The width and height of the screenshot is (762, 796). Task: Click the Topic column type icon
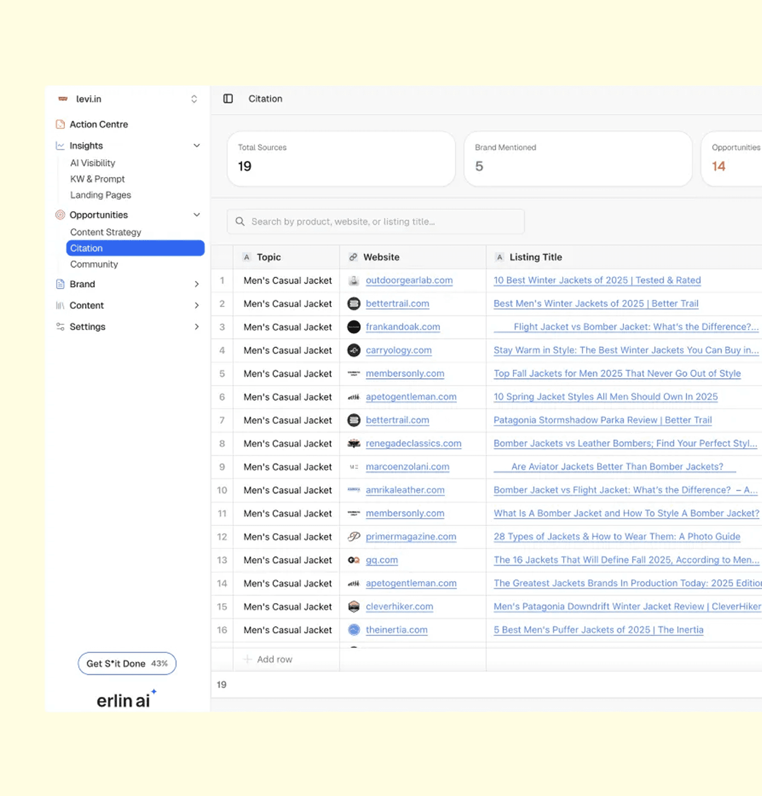(x=246, y=257)
